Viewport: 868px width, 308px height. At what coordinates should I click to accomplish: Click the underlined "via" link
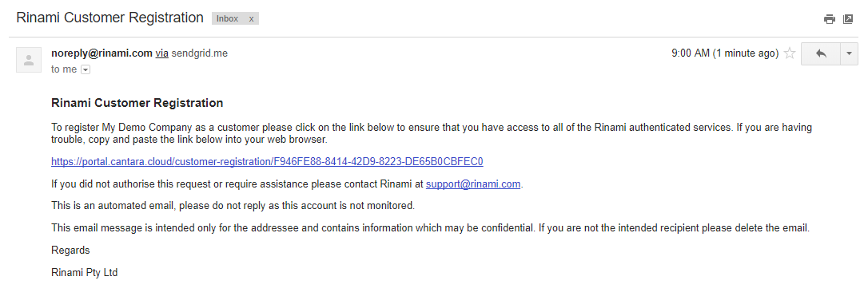[161, 53]
